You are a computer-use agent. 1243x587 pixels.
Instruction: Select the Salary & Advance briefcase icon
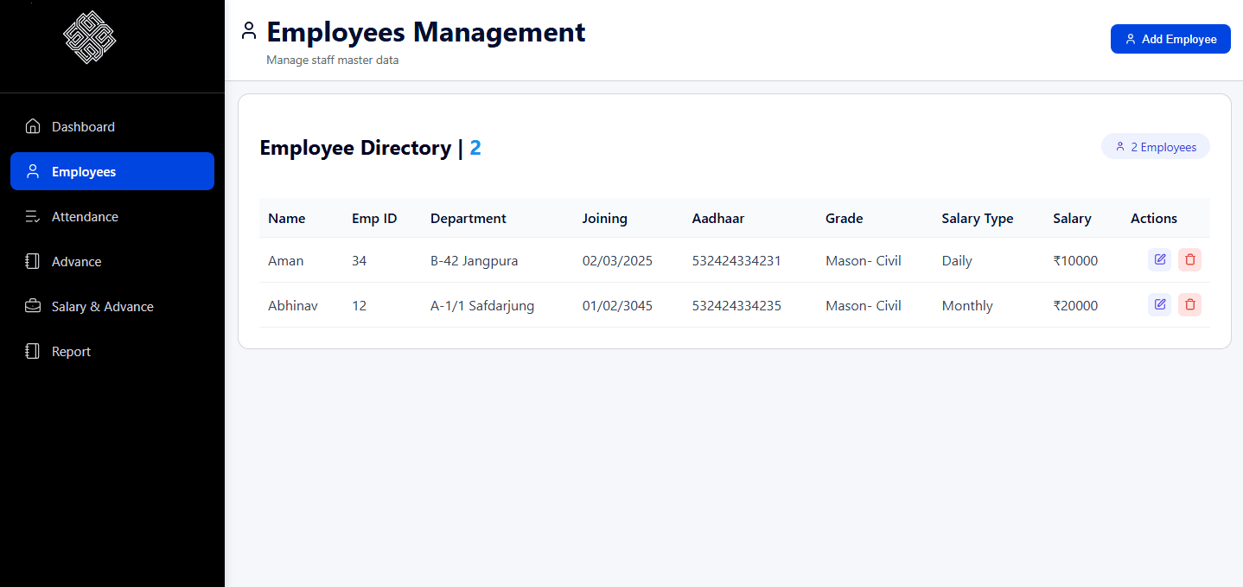(32, 306)
